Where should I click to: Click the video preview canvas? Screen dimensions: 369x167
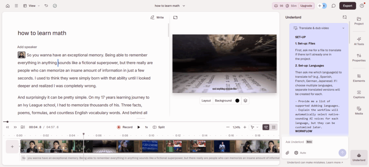[224, 64]
